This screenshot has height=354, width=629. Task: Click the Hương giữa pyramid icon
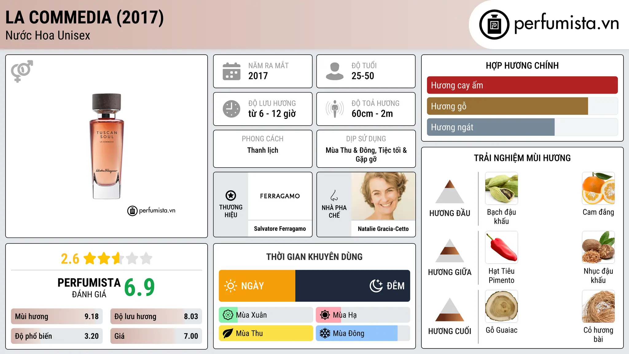click(450, 250)
